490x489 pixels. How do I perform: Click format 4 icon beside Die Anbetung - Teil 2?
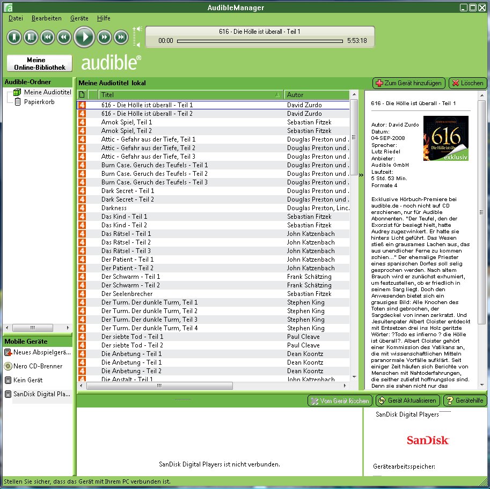[x=82, y=371]
